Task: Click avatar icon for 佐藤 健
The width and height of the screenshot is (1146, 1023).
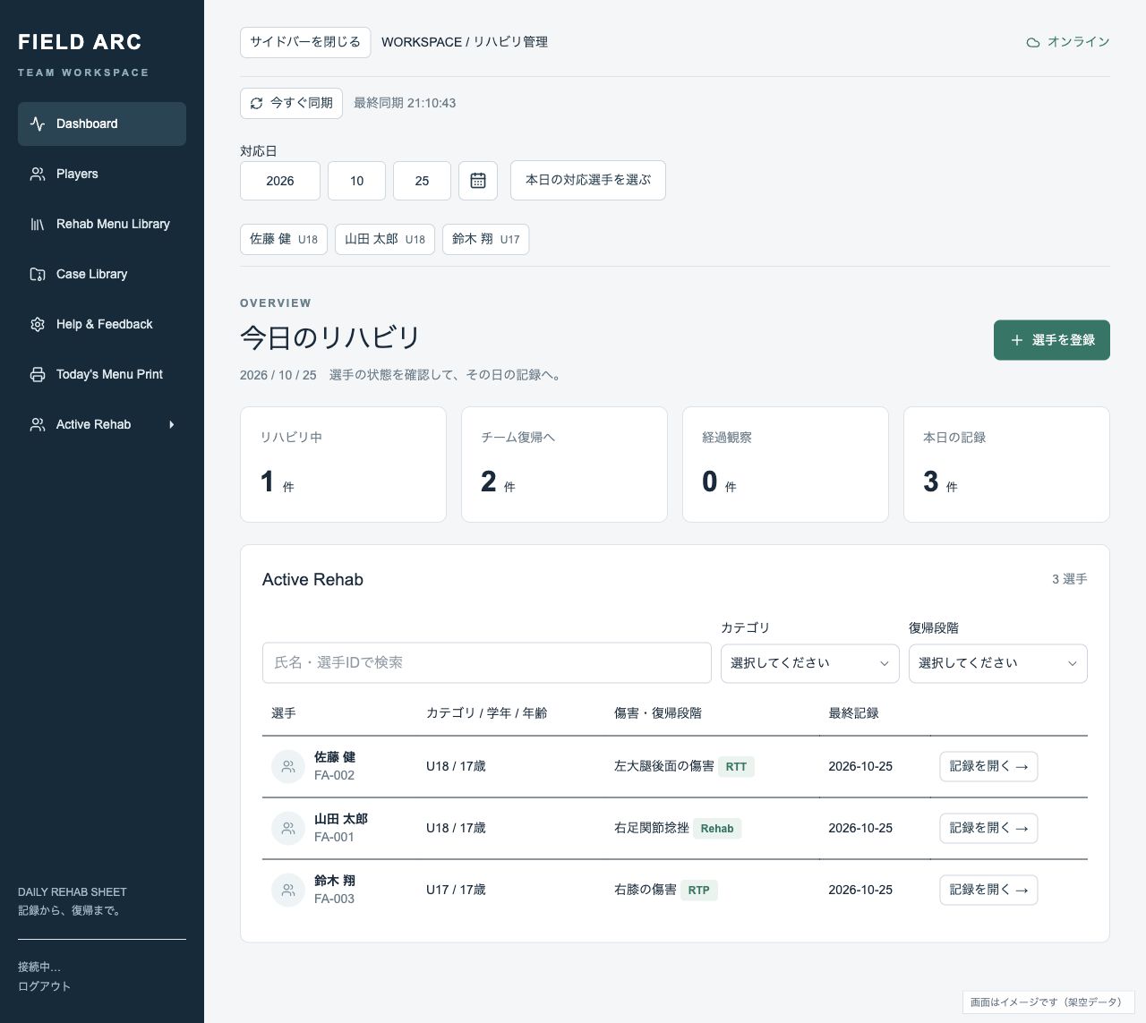Action: [288, 766]
